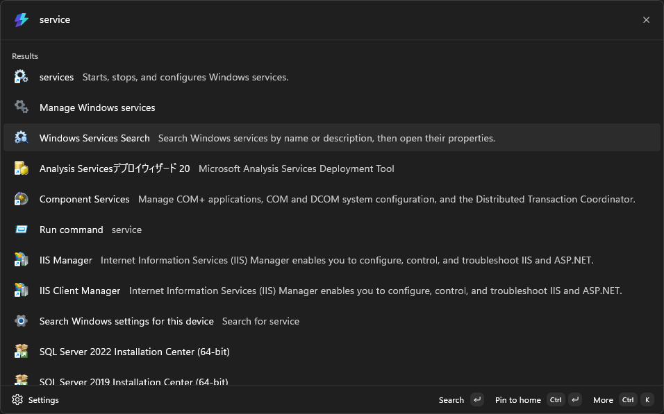This screenshot has height=414, width=664.
Task: Click the 'Pin to home' button
Action: click(538, 399)
